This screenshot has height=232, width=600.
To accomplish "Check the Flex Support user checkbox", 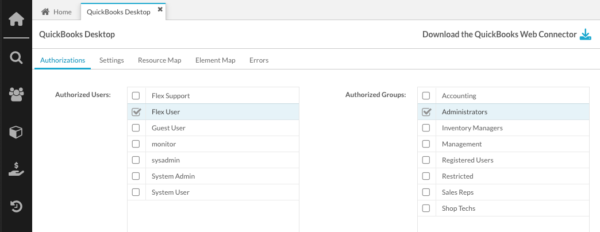I will click(x=136, y=95).
